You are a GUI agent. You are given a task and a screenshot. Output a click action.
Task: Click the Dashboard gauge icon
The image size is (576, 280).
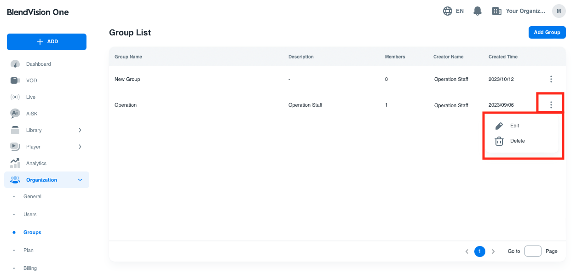coord(15,64)
